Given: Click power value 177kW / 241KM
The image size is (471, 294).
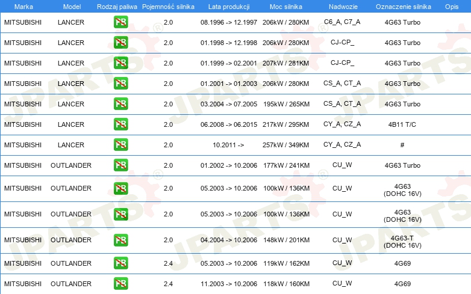Looking at the screenshot, I should (286, 165).
